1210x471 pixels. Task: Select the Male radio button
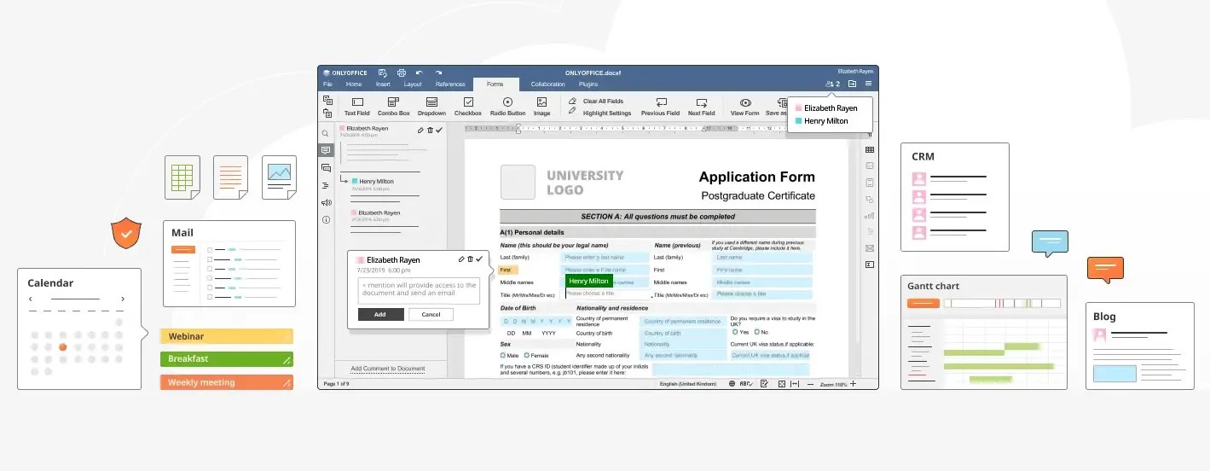pos(503,355)
